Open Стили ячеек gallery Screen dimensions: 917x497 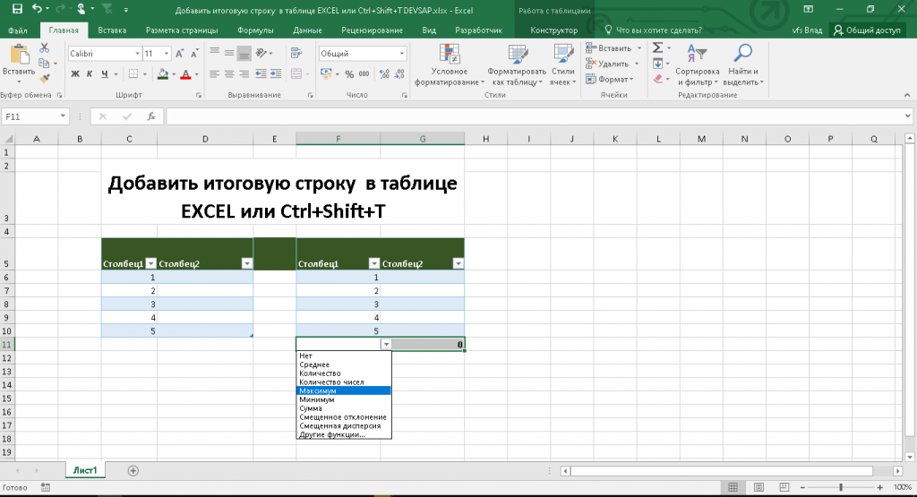[563, 64]
